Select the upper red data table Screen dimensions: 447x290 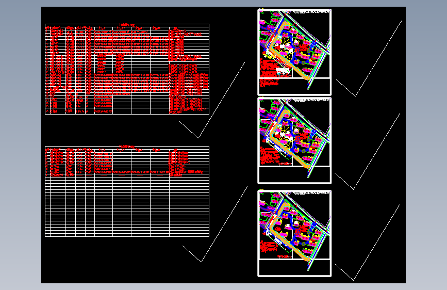pyautogui.click(x=127, y=69)
